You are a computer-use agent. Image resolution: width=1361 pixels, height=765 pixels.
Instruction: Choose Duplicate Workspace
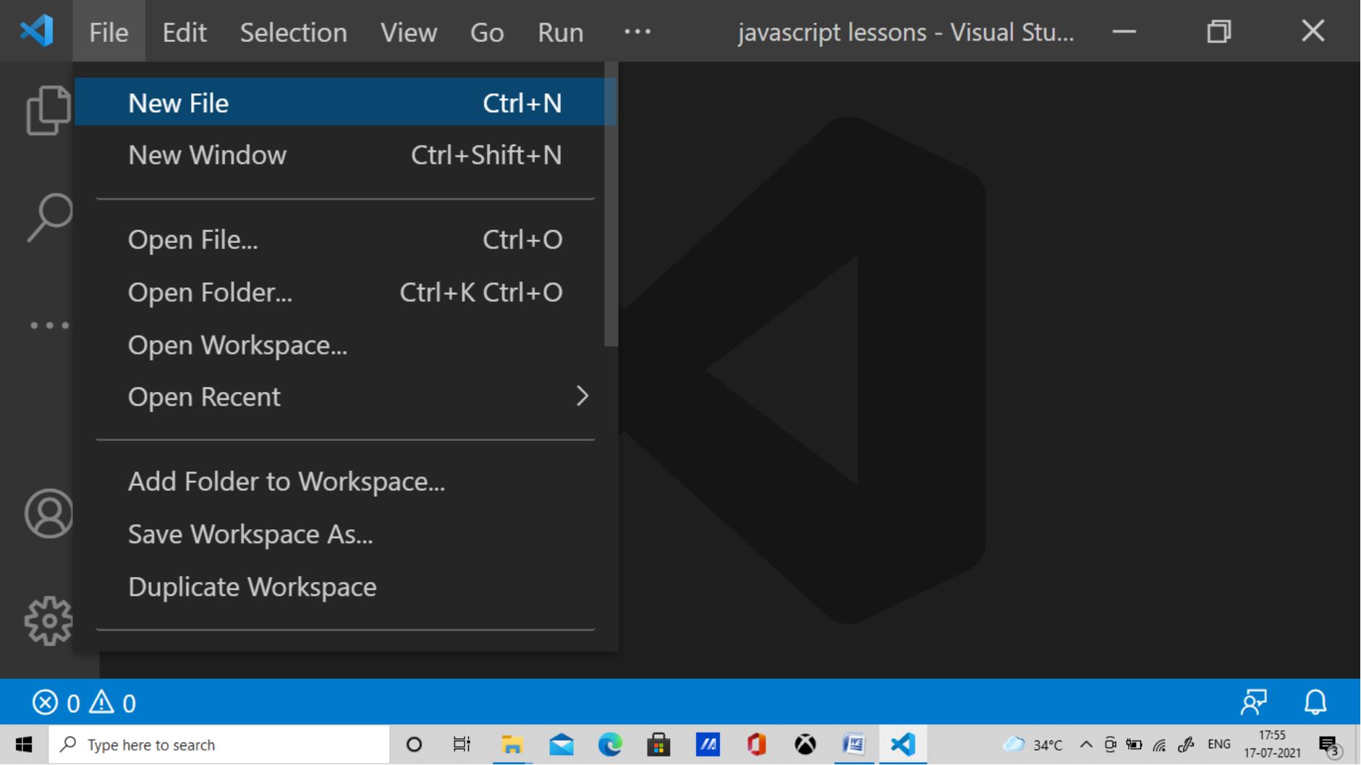(345, 587)
